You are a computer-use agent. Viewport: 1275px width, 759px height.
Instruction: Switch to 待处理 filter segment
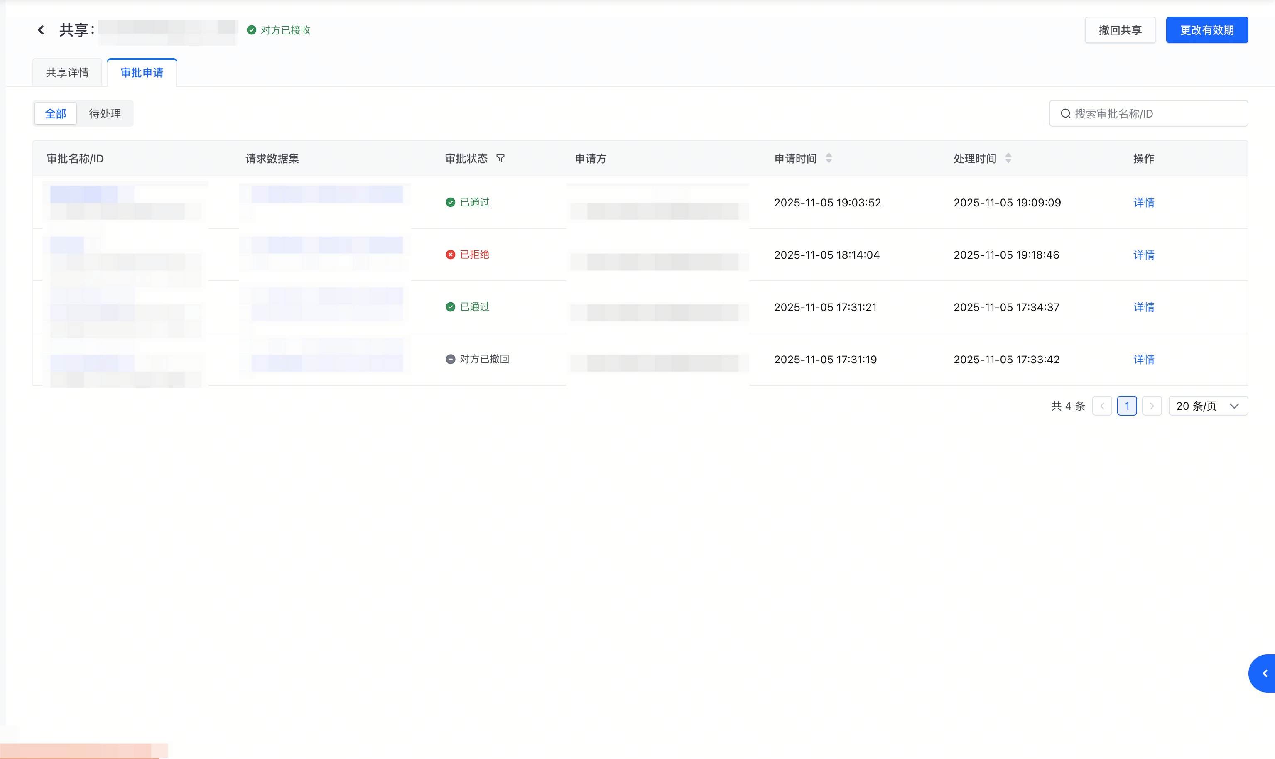pyautogui.click(x=105, y=113)
